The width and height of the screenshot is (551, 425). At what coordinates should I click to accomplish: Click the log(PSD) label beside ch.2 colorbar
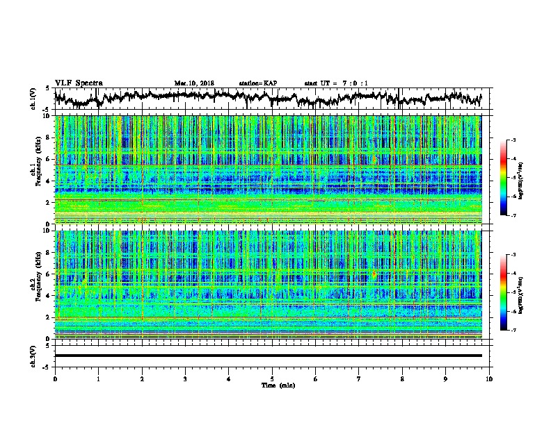coord(521,295)
